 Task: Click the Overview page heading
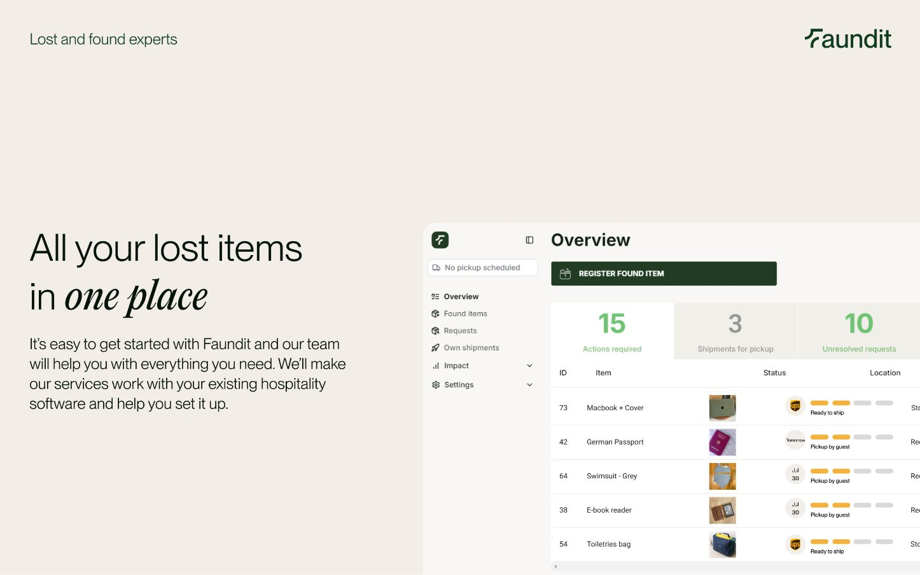pyautogui.click(x=590, y=240)
